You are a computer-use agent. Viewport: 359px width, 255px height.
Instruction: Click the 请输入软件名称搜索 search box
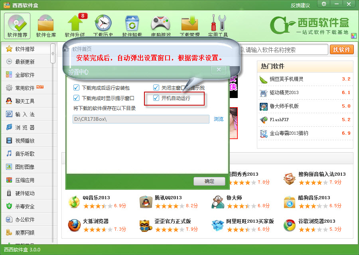coord(283,50)
